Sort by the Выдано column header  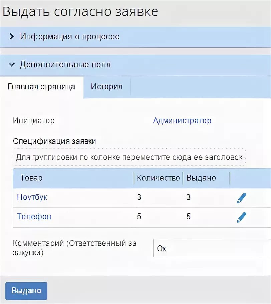(x=201, y=178)
